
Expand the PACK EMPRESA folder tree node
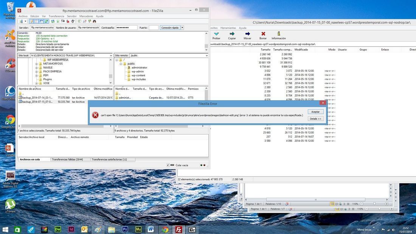(x=36, y=71)
